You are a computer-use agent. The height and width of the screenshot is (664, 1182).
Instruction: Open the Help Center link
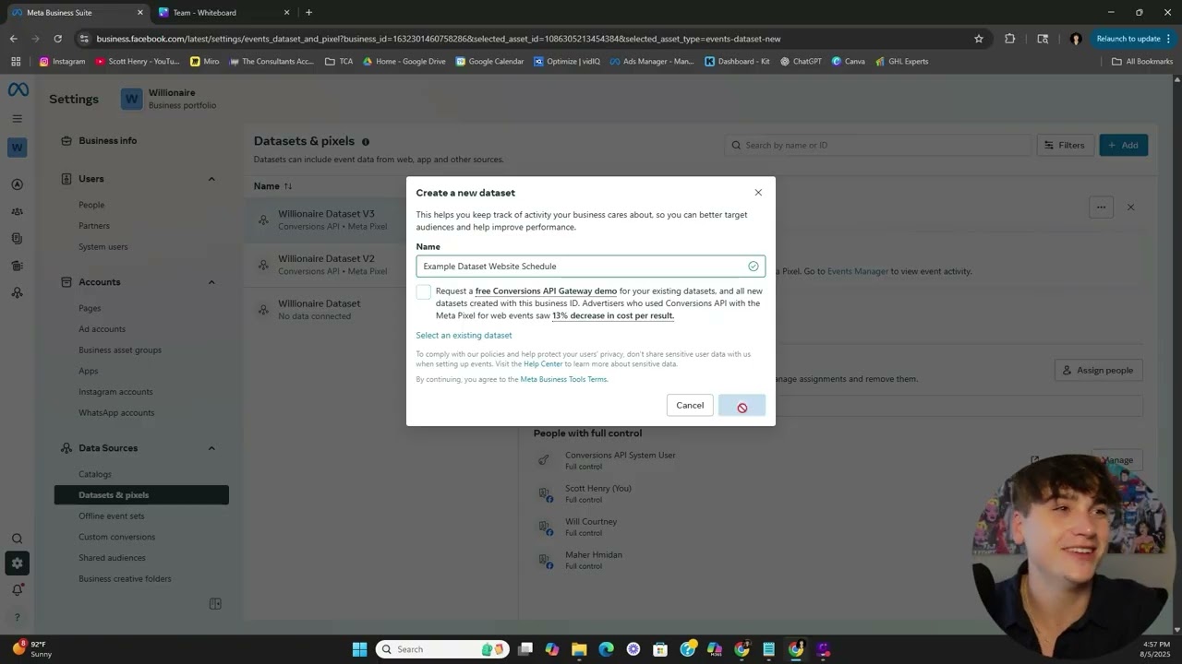tap(543, 363)
